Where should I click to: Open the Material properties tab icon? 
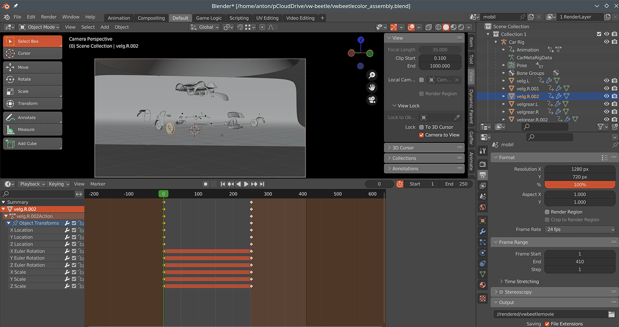coord(483,285)
